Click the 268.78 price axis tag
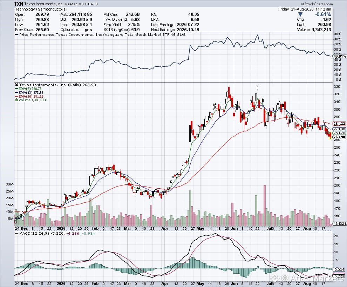 (x=340, y=133)
